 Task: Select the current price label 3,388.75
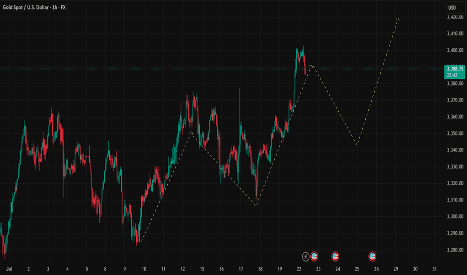(x=455, y=68)
